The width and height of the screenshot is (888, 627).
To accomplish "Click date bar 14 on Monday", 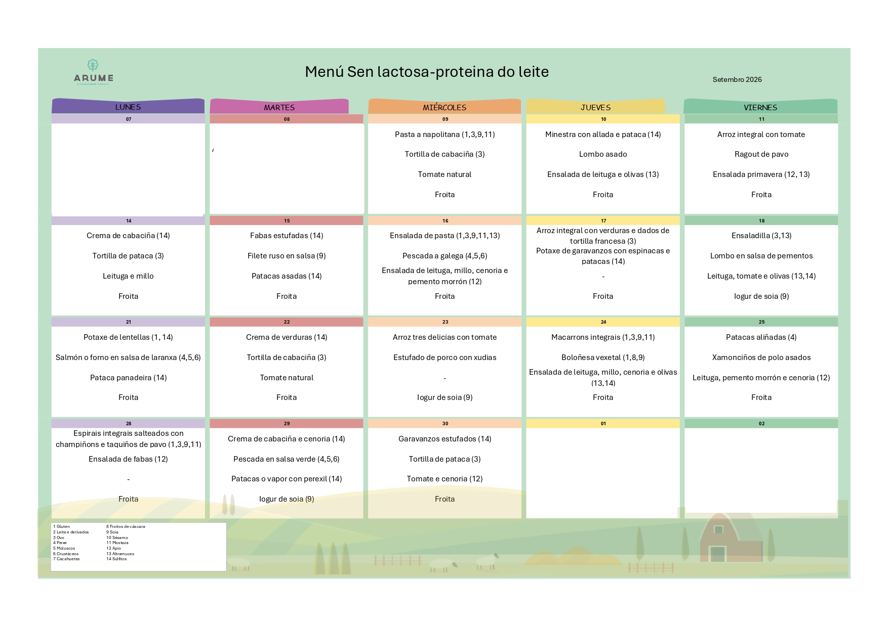I will (128, 221).
